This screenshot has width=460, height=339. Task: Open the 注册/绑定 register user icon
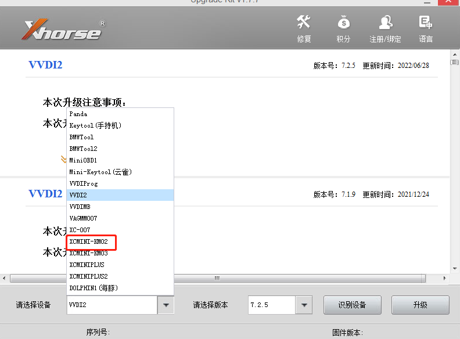pyautogui.click(x=386, y=22)
